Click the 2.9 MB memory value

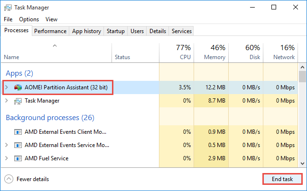pyautogui.click(x=217, y=158)
